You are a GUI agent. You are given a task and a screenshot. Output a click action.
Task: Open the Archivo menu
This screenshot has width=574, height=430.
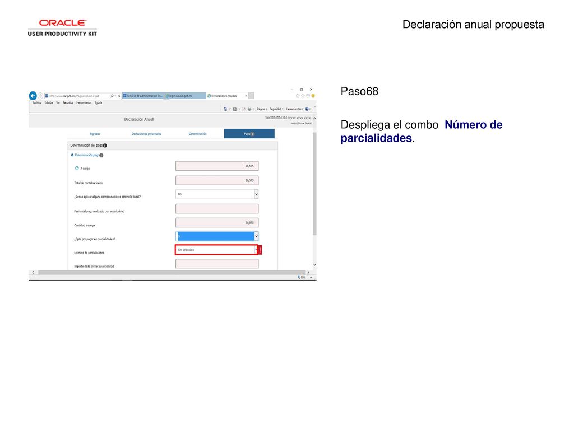(37, 103)
